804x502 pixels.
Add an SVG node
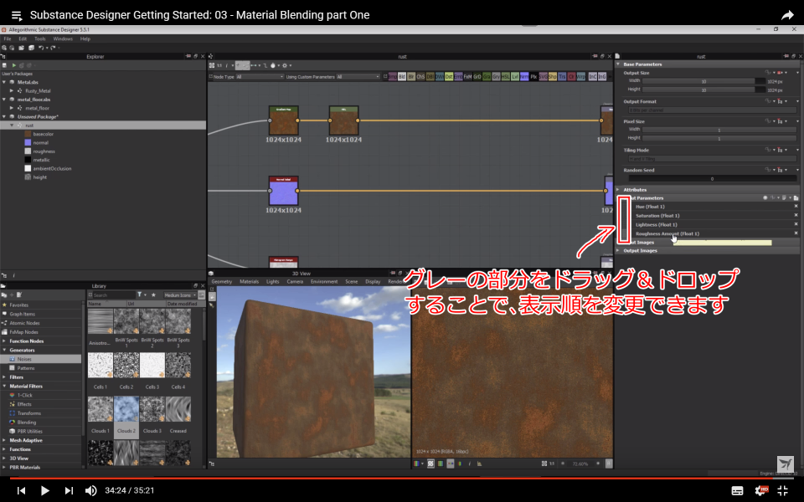(543, 77)
